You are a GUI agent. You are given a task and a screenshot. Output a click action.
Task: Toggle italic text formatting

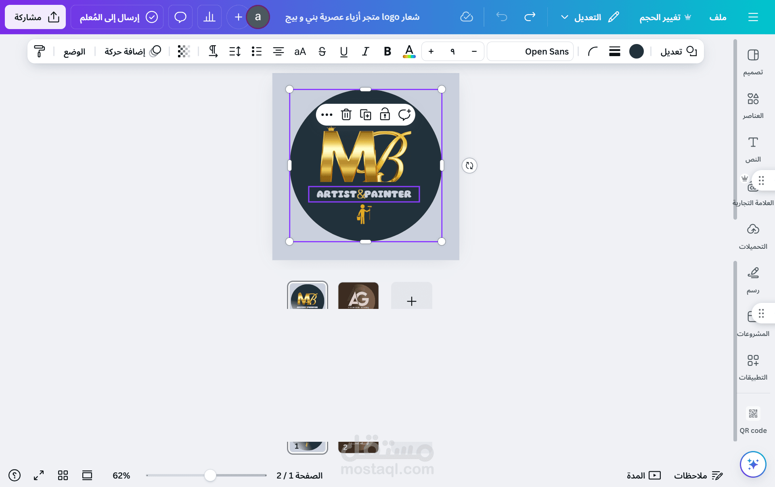pyautogui.click(x=365, y=51)
